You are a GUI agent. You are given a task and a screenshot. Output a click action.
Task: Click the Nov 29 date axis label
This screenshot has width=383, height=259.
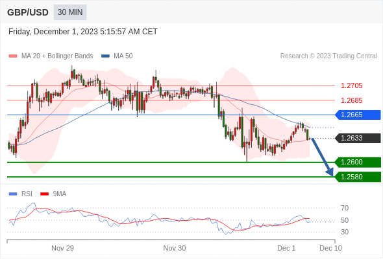62,248
